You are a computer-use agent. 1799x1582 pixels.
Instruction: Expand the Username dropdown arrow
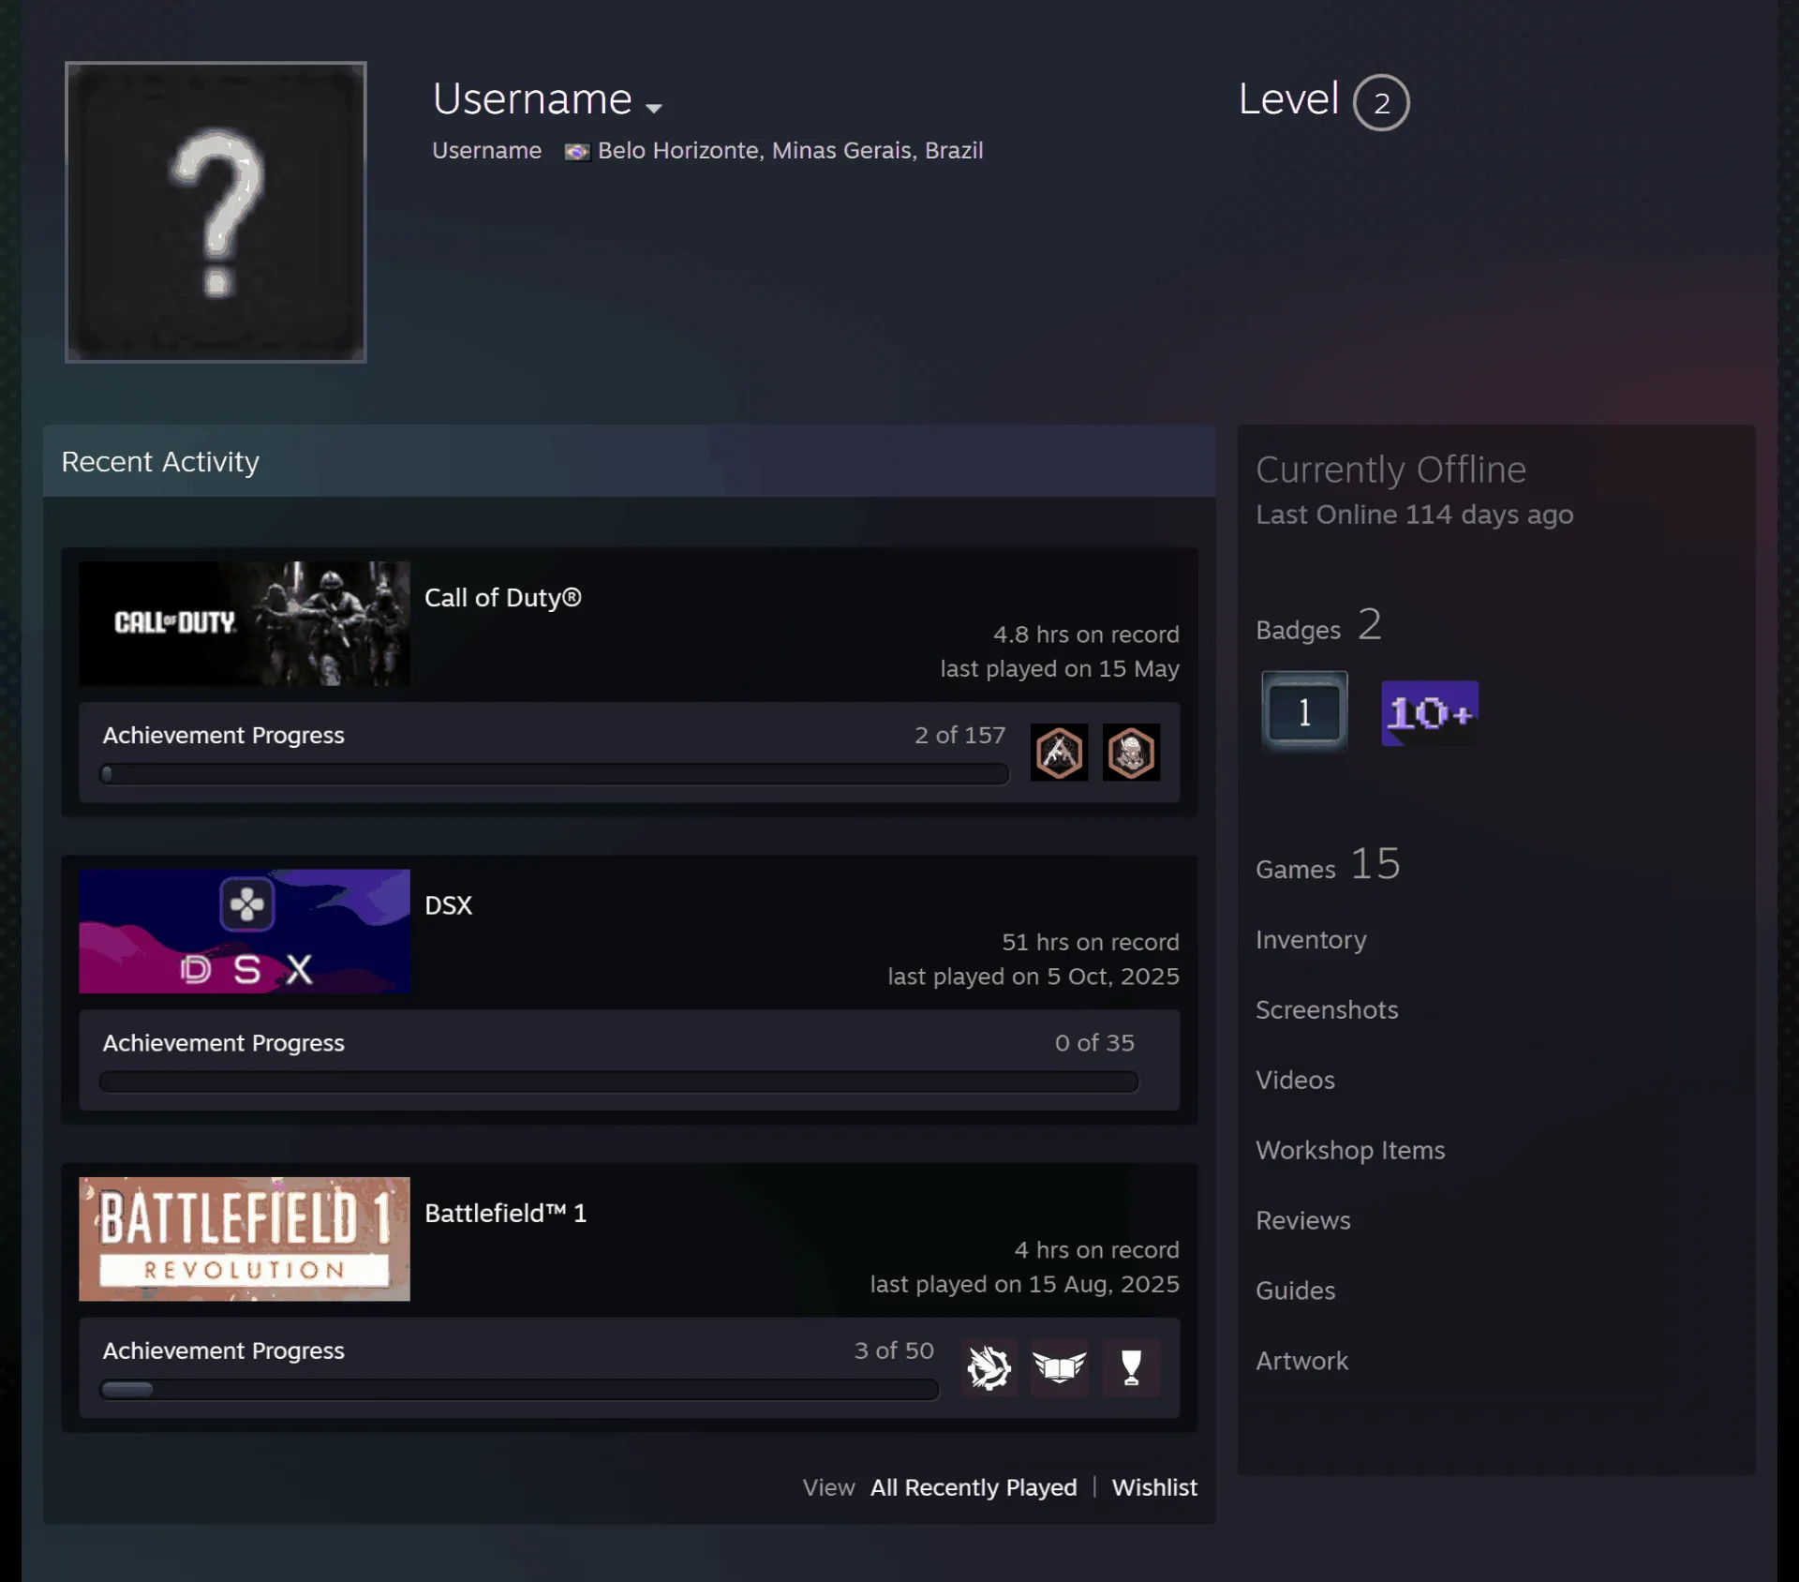click(x=654, y=108)
